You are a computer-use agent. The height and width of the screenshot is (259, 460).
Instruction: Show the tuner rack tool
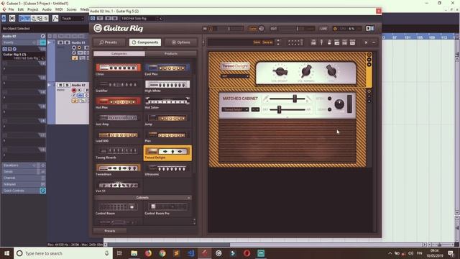pos(321,42)
